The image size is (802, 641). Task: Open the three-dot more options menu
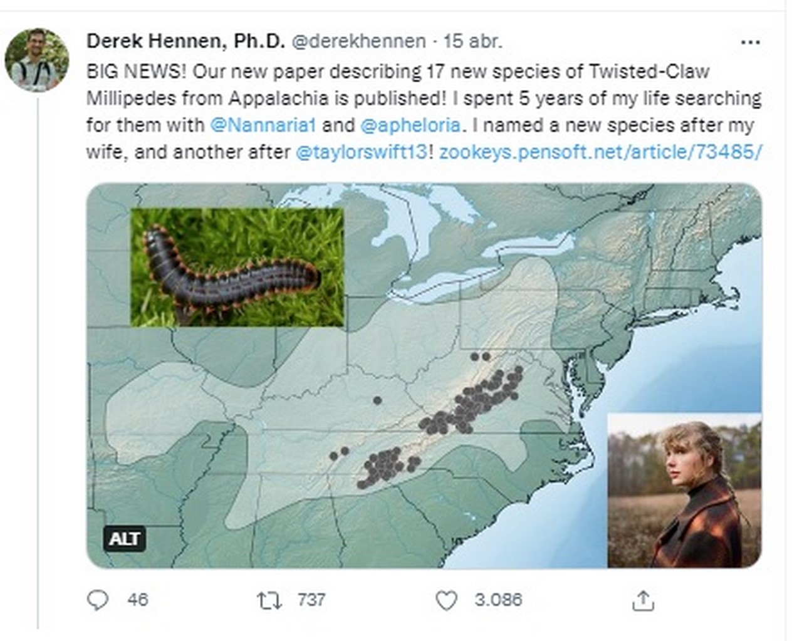(x=750, y=43)
